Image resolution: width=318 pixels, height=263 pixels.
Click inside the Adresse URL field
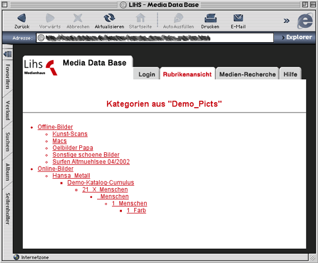point(155,38)
